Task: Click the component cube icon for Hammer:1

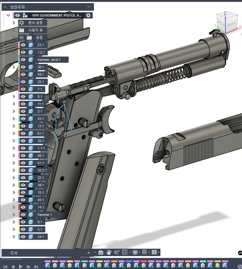Action: pos(31,215)
